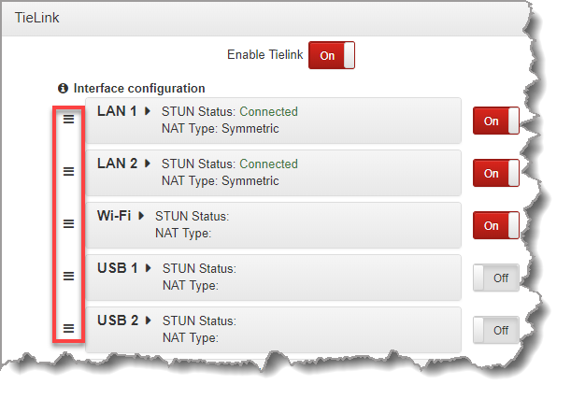Screen dimensions: 571x399
Task: Click the USB 2 drag handle icon
Action: point(68,328)
